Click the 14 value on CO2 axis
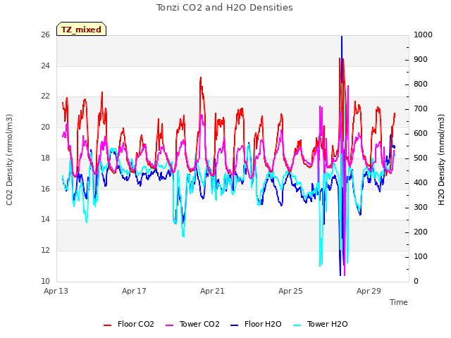Image resolution: width=451 pixels, height=338 pixels. 45,219
